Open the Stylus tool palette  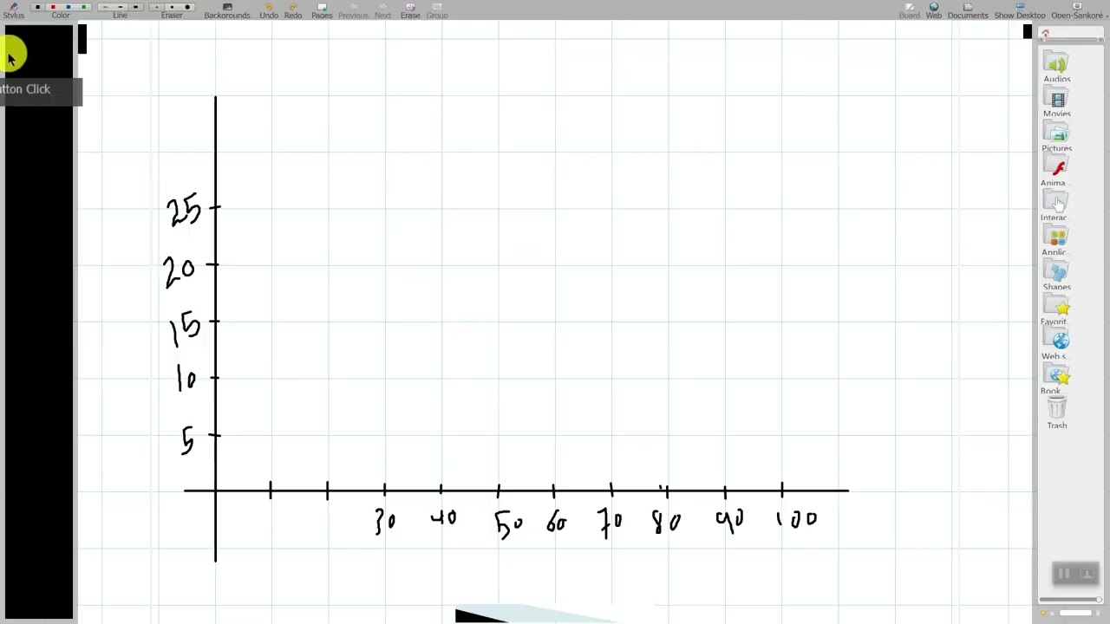(13, 10)
